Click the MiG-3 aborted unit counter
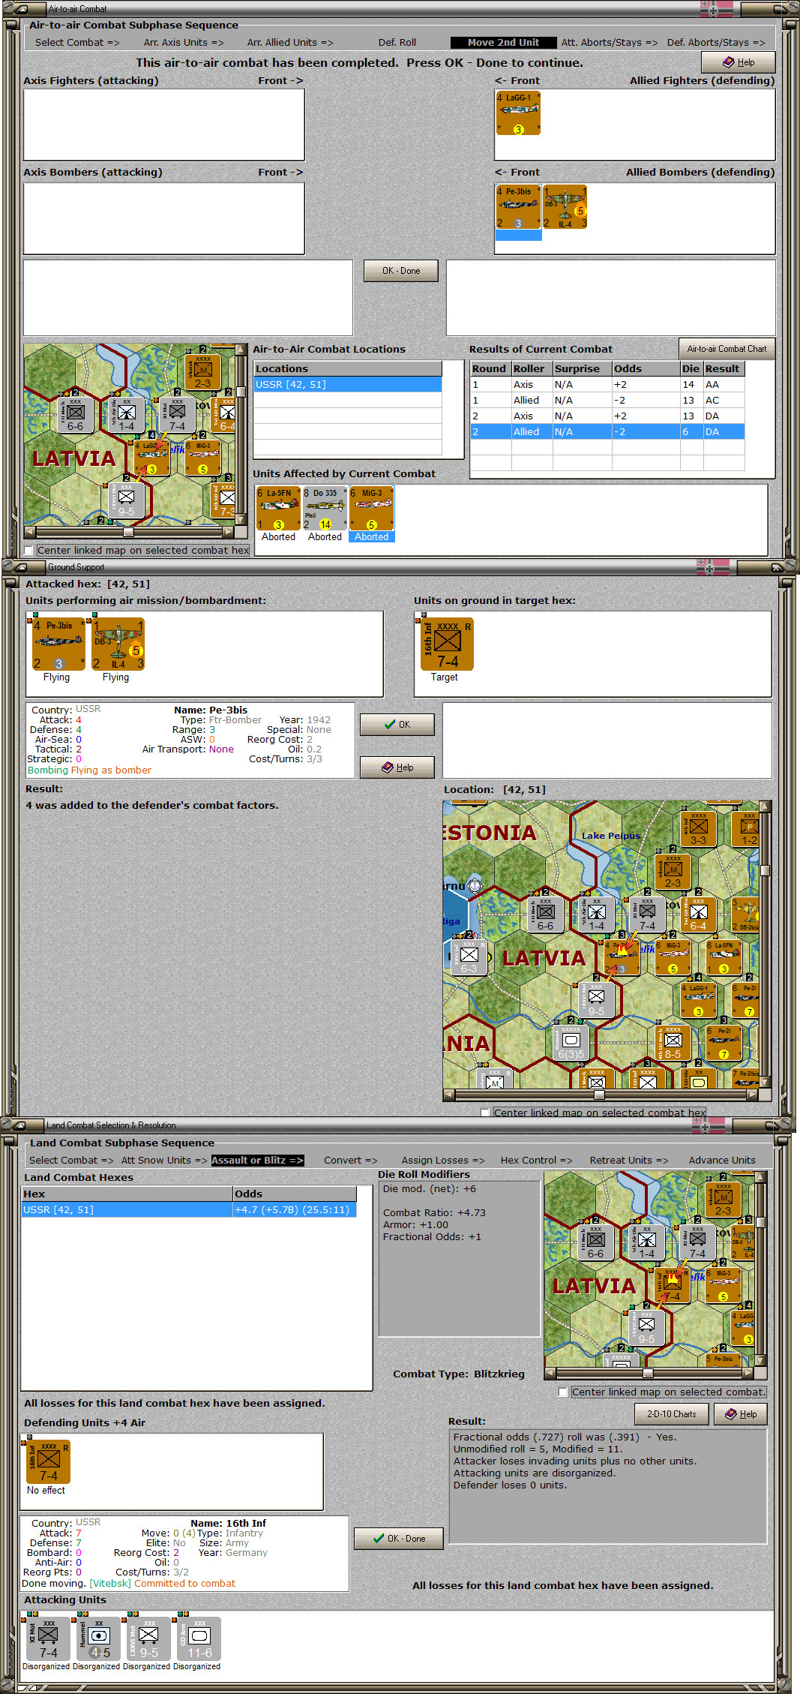 371,509
